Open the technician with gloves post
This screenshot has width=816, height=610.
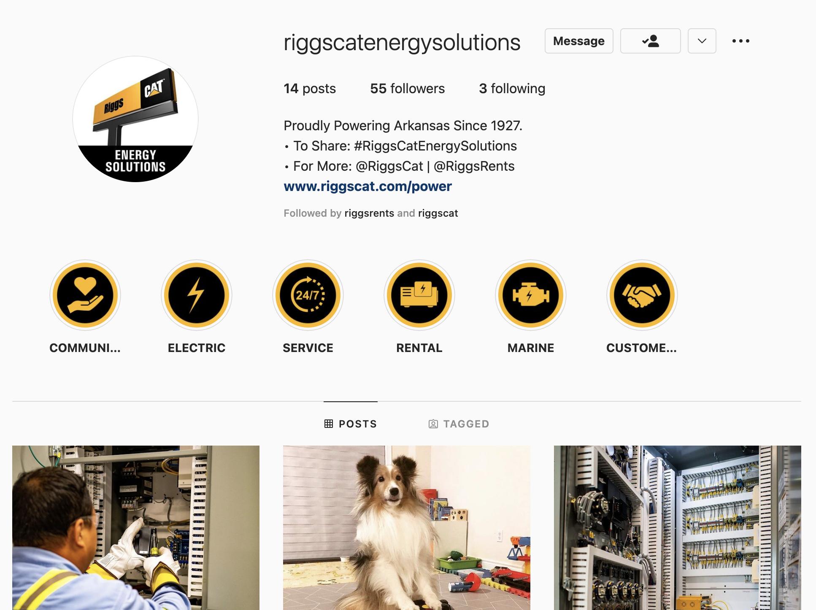point(136,528)
